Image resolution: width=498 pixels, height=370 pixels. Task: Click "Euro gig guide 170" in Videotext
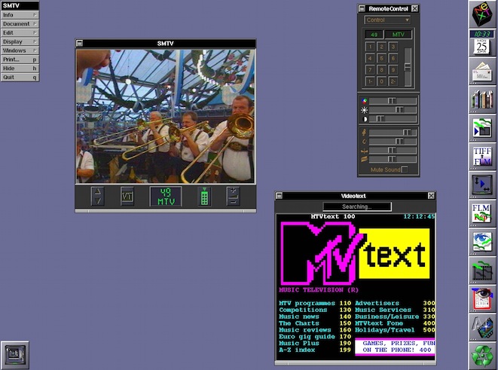pyautogui.click(x=315, y=337)
